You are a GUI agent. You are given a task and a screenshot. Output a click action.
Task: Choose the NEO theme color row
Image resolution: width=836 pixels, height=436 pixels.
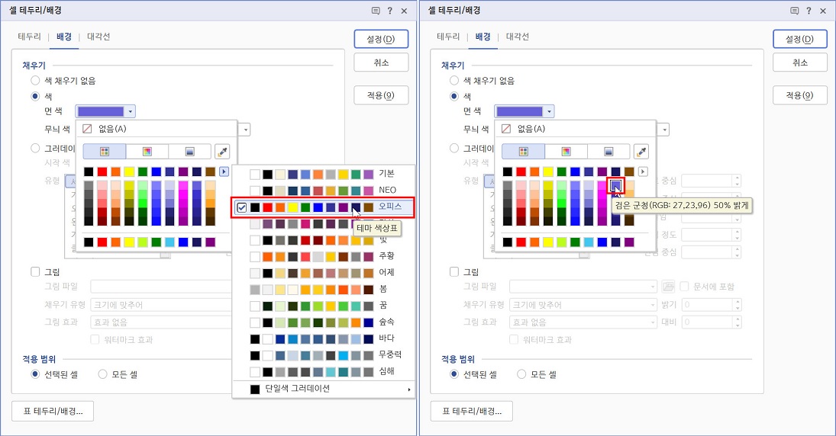pos(324,190)
